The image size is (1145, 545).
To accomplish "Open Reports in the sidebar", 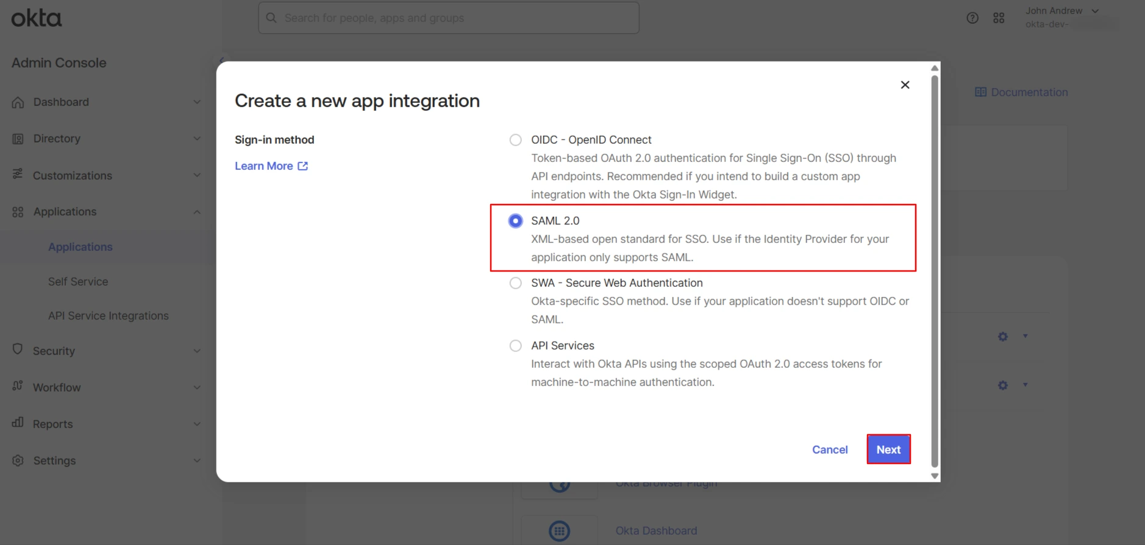I will pyautogui.click(x=52, y=424).
